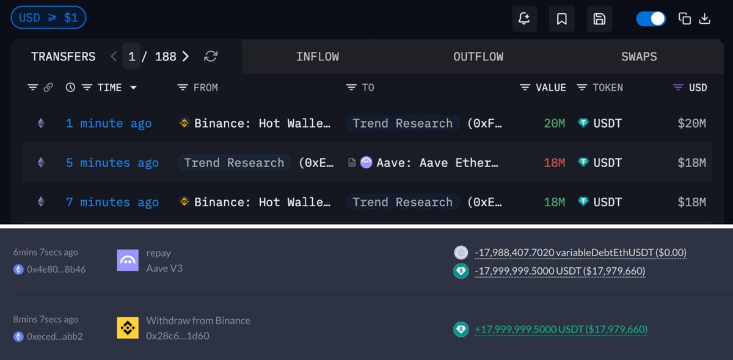Click the bookmark icon
The width and height of the screenshot is (733, 360).
[x=562, y=19]
